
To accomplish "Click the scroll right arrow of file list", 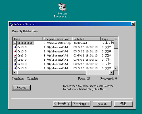I will coord(112,73).
